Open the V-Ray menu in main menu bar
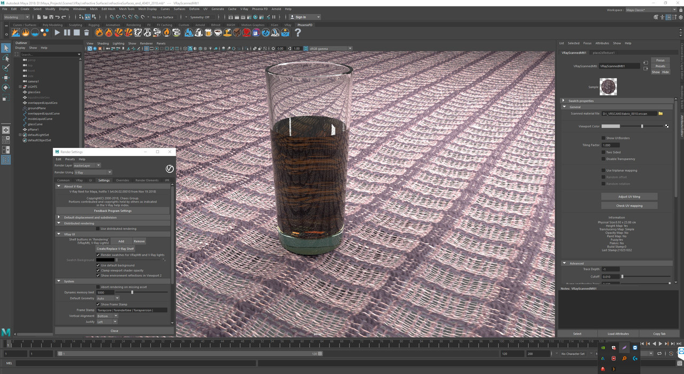Image resolution: width=684 pixels, height=374 pixels. pyautogui.click(x=244, y=9)
